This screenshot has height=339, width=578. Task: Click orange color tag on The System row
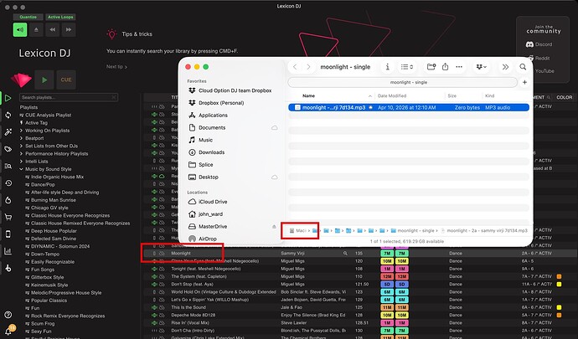(x=559, y=276)
